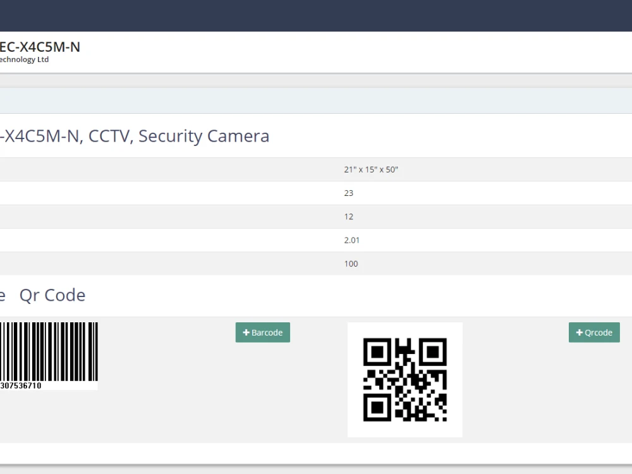
Task: Click the value 2.01 in the table
Action: click(351, 240)
